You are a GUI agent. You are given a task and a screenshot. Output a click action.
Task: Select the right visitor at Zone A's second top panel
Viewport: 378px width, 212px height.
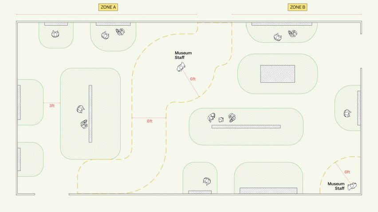click(x=120, y=32)
